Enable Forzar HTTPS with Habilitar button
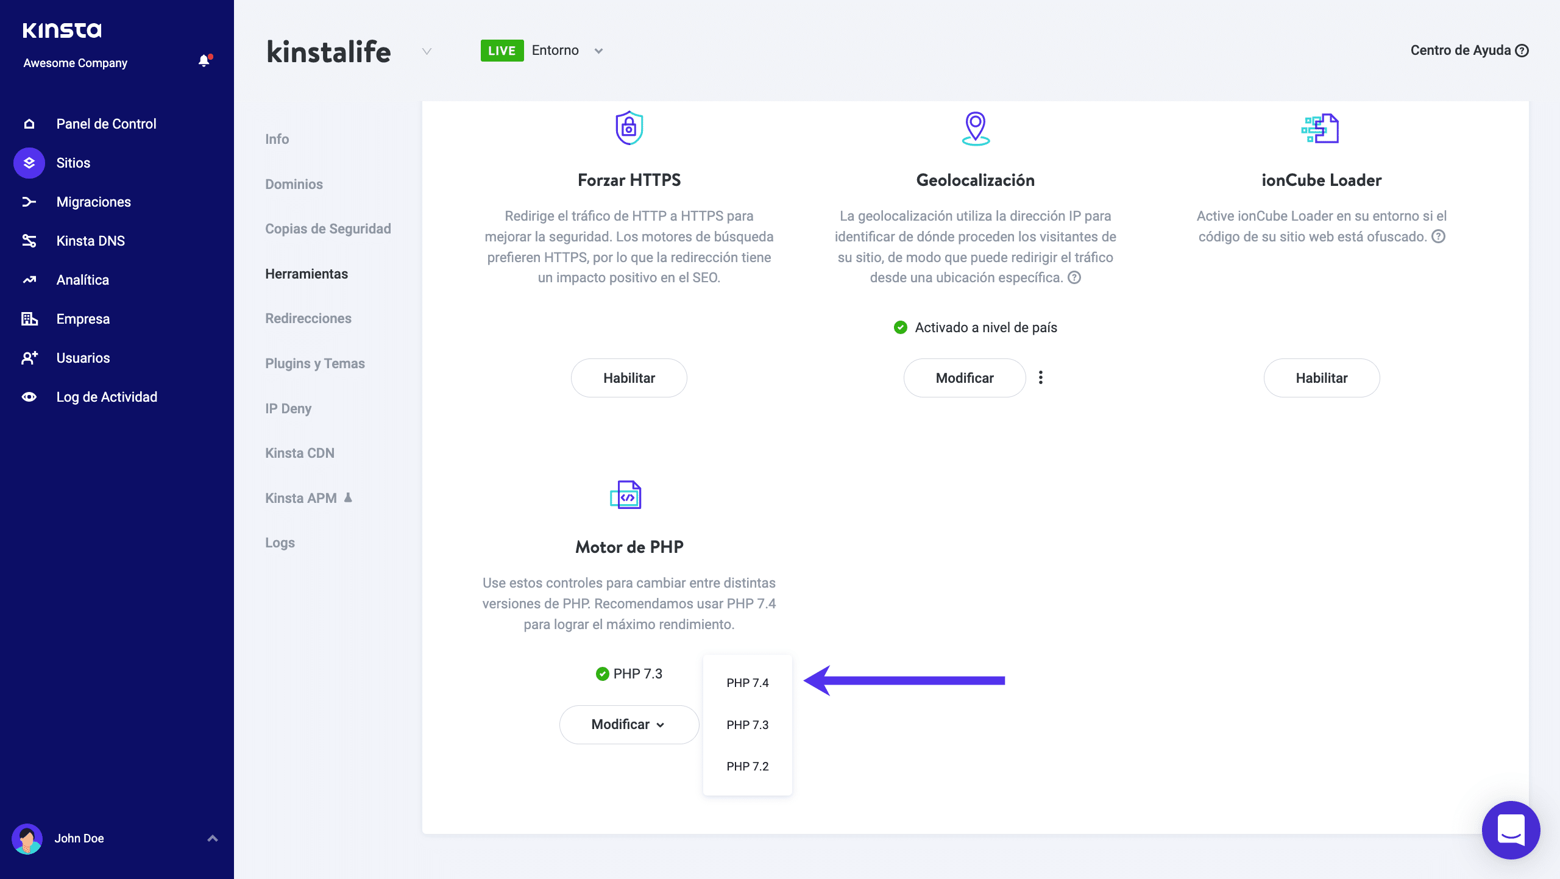1560x879 pixels. (x=629, y=378)
